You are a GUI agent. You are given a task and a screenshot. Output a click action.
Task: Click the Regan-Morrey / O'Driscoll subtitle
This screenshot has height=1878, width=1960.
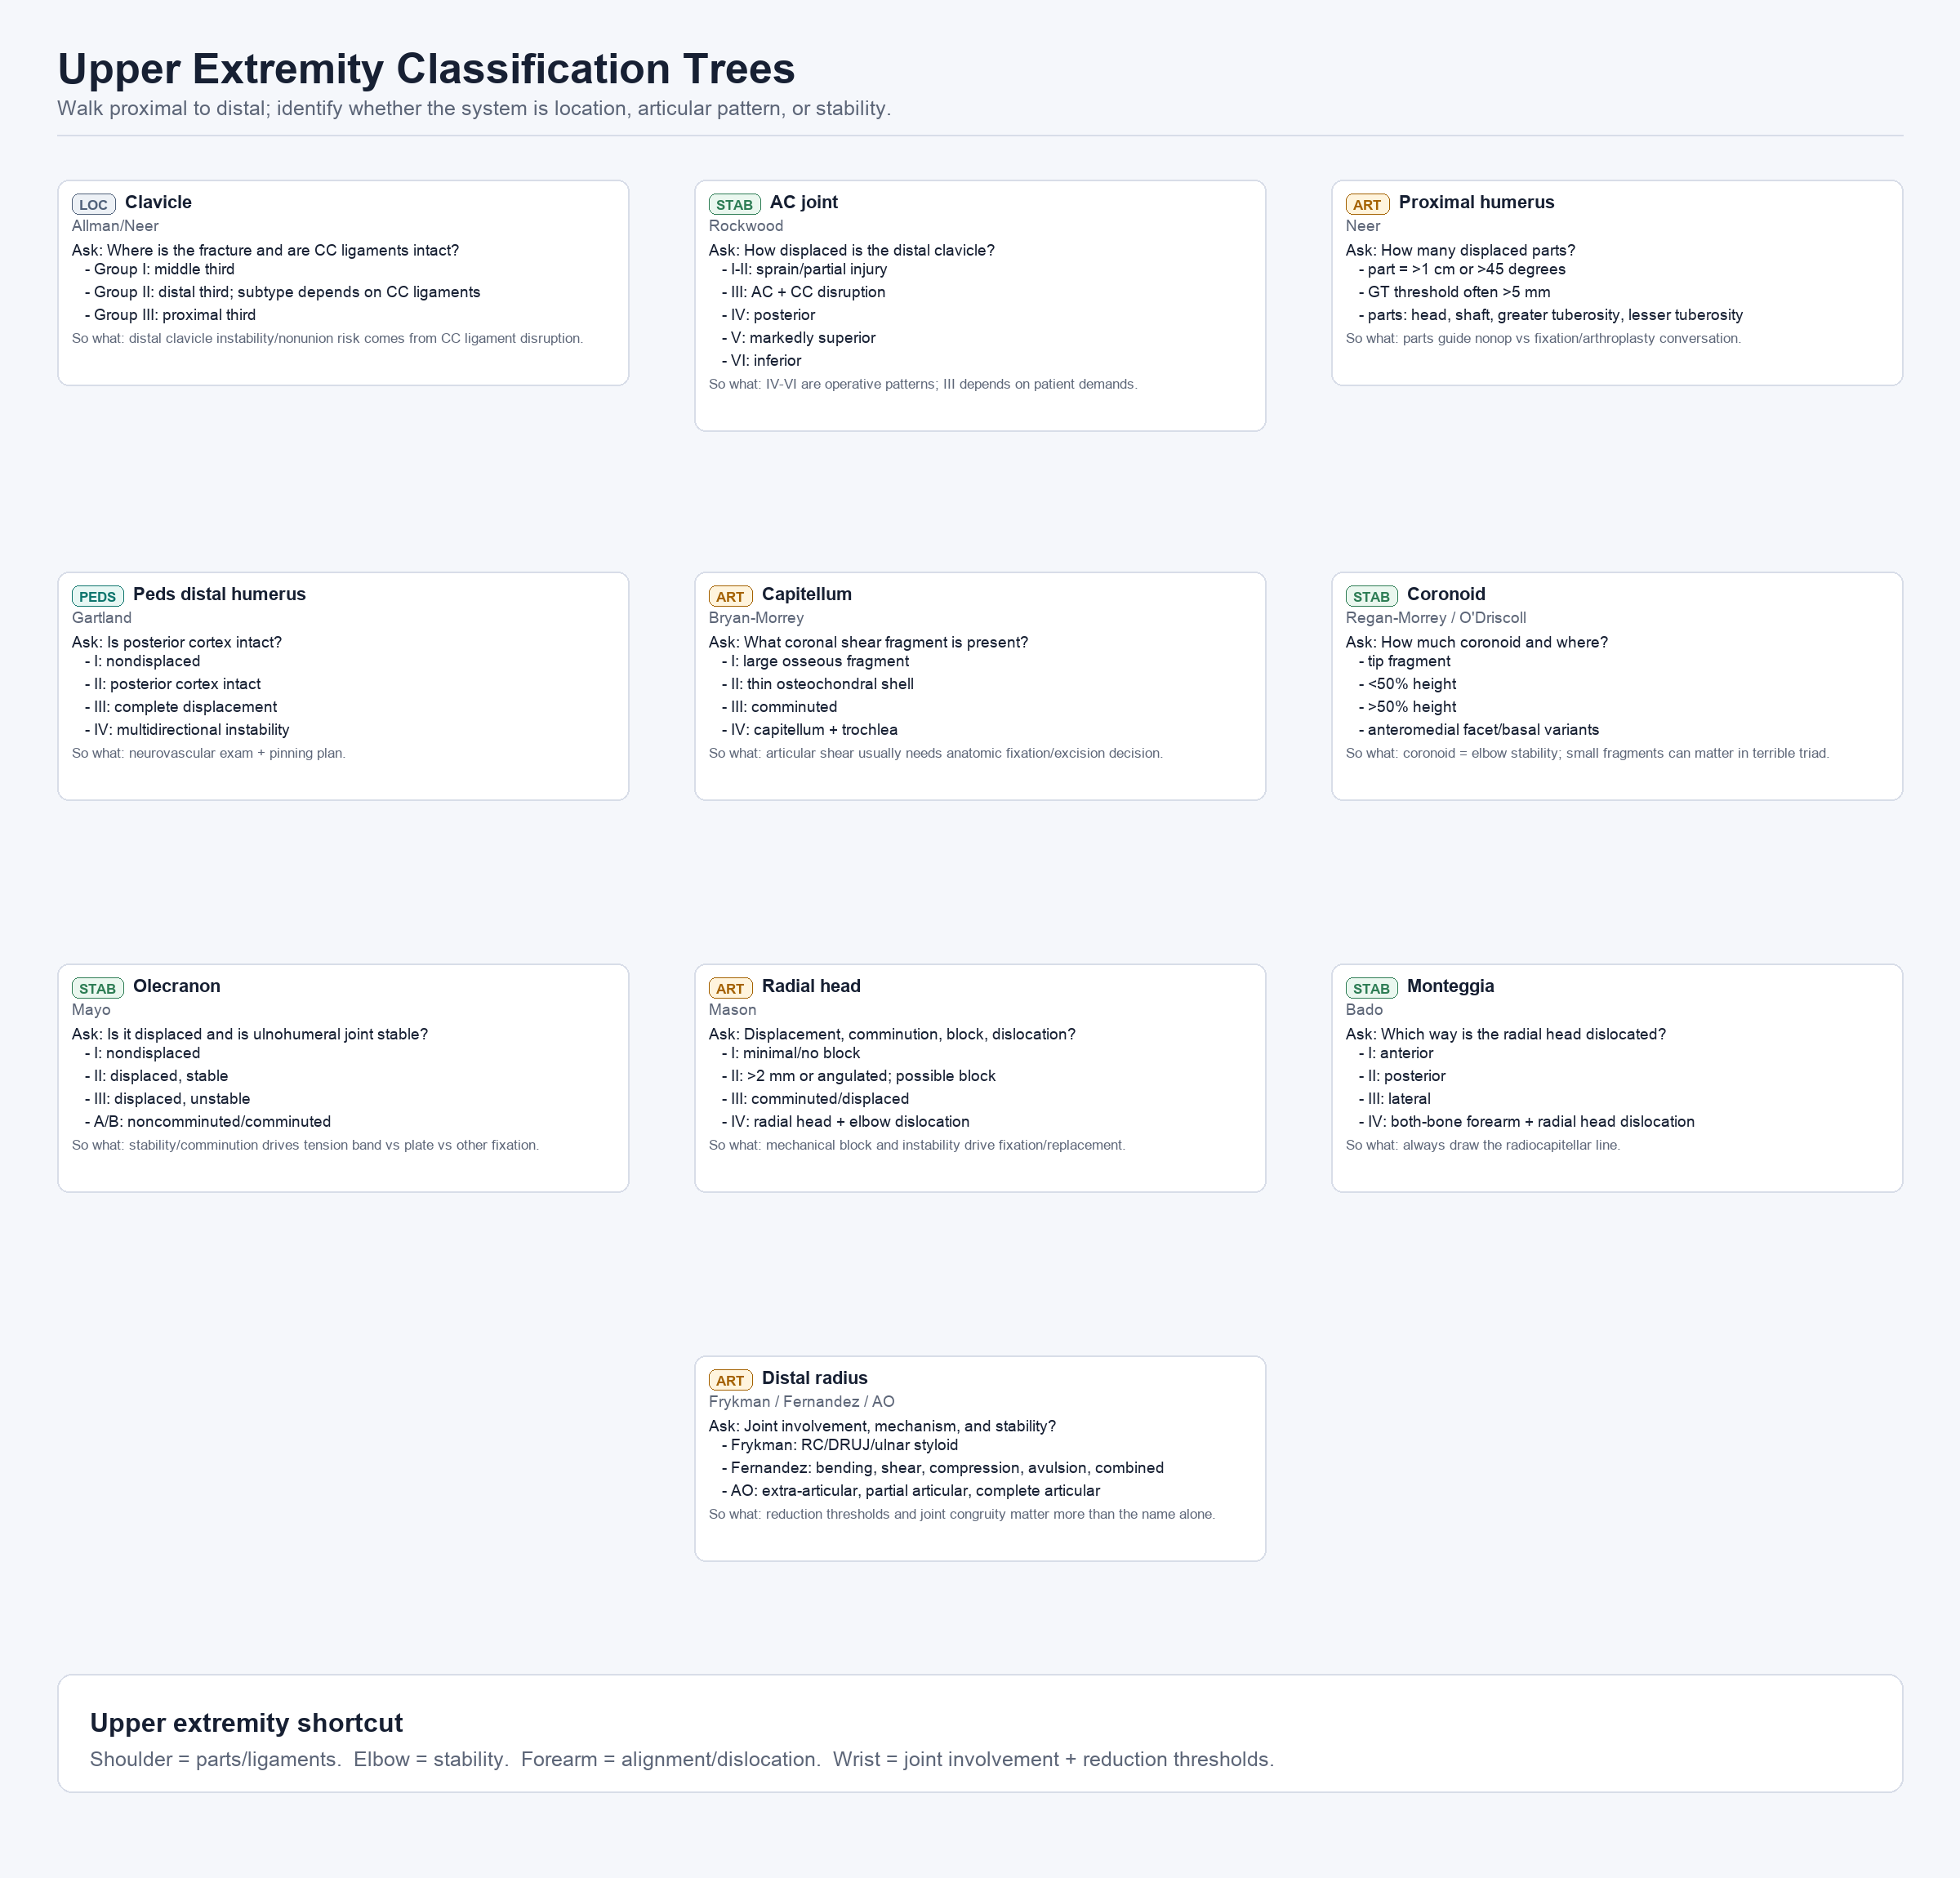click(x=1435, y=618)
